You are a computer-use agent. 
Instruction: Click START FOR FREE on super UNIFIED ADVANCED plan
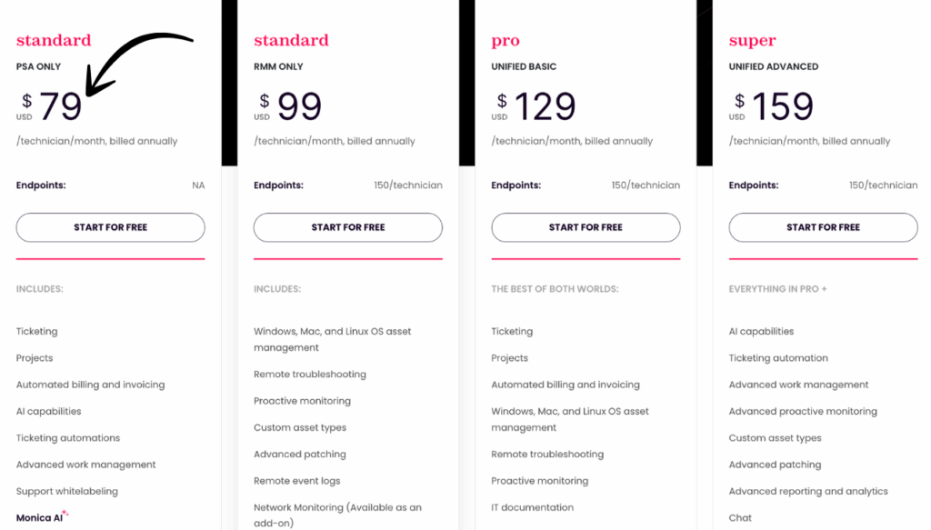pyautogui.click(x=823, y=227)
